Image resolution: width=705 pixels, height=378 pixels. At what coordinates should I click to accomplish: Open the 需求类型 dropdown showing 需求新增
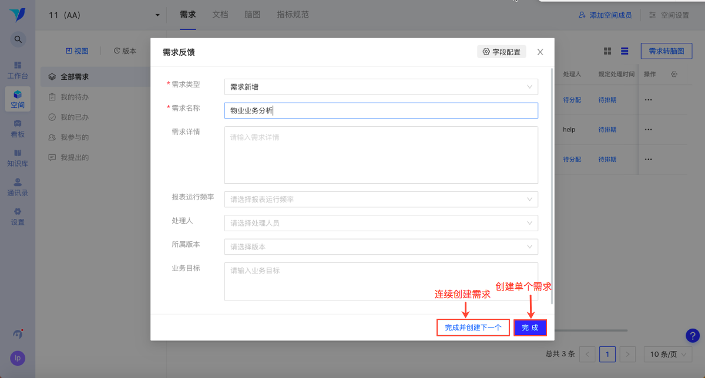click(x=381, y=87)
